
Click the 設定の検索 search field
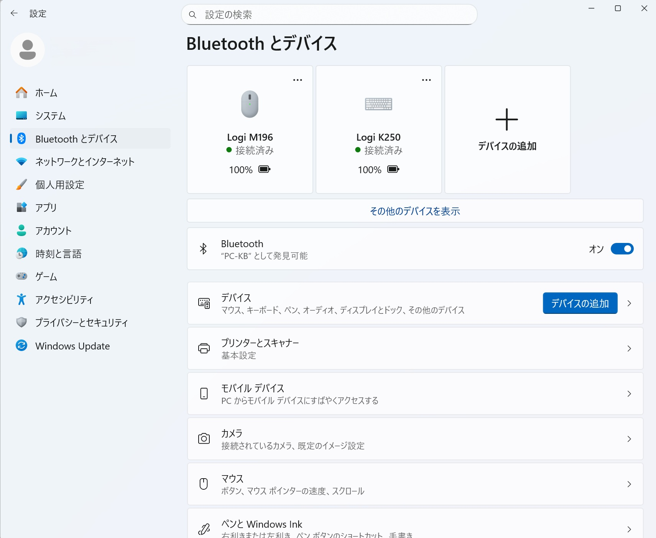pos(334,15)
